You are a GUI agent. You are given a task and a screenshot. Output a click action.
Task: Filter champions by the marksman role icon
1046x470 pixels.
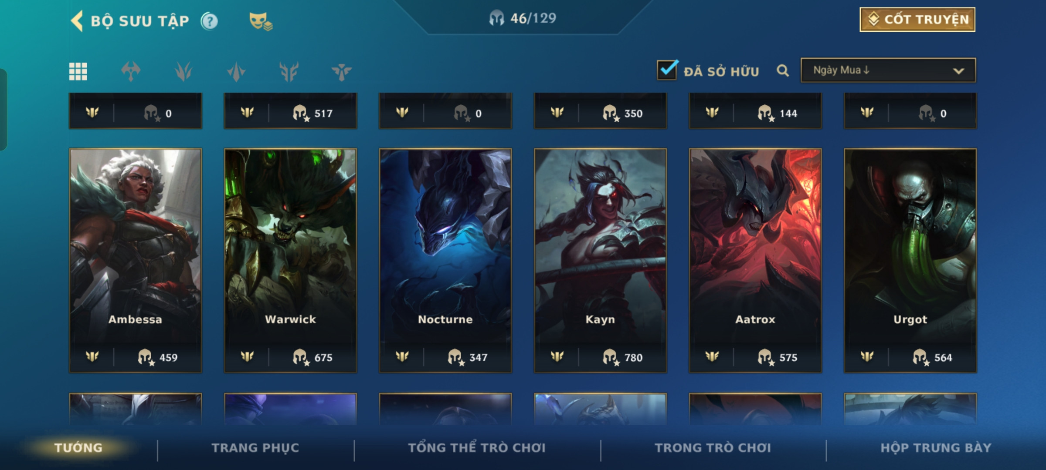pos(289,71)
